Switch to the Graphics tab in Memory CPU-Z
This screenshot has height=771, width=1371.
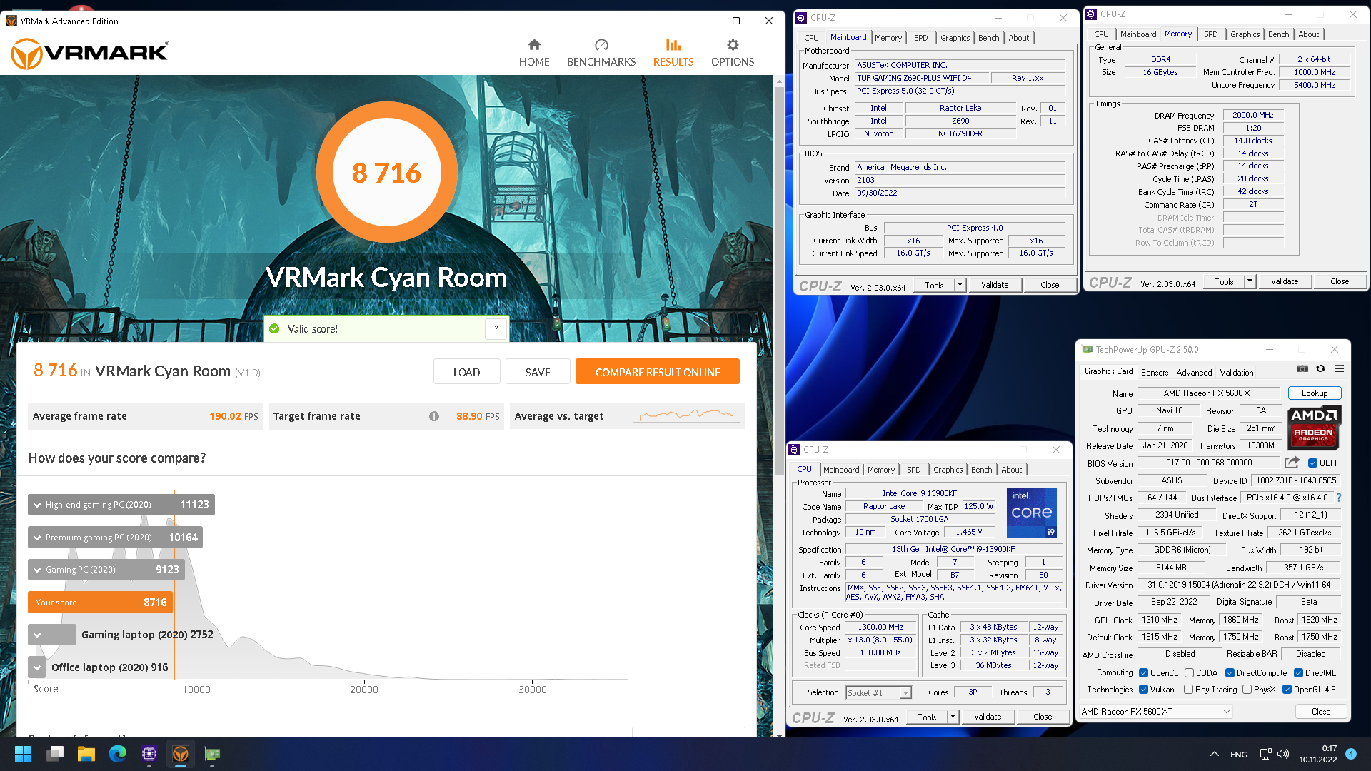point(1245,34)
